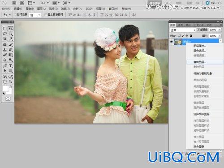Hide the layer using its eye icon
Image resolution: width=224 pixels, height=168 pixels.
(x=172, y=42)
